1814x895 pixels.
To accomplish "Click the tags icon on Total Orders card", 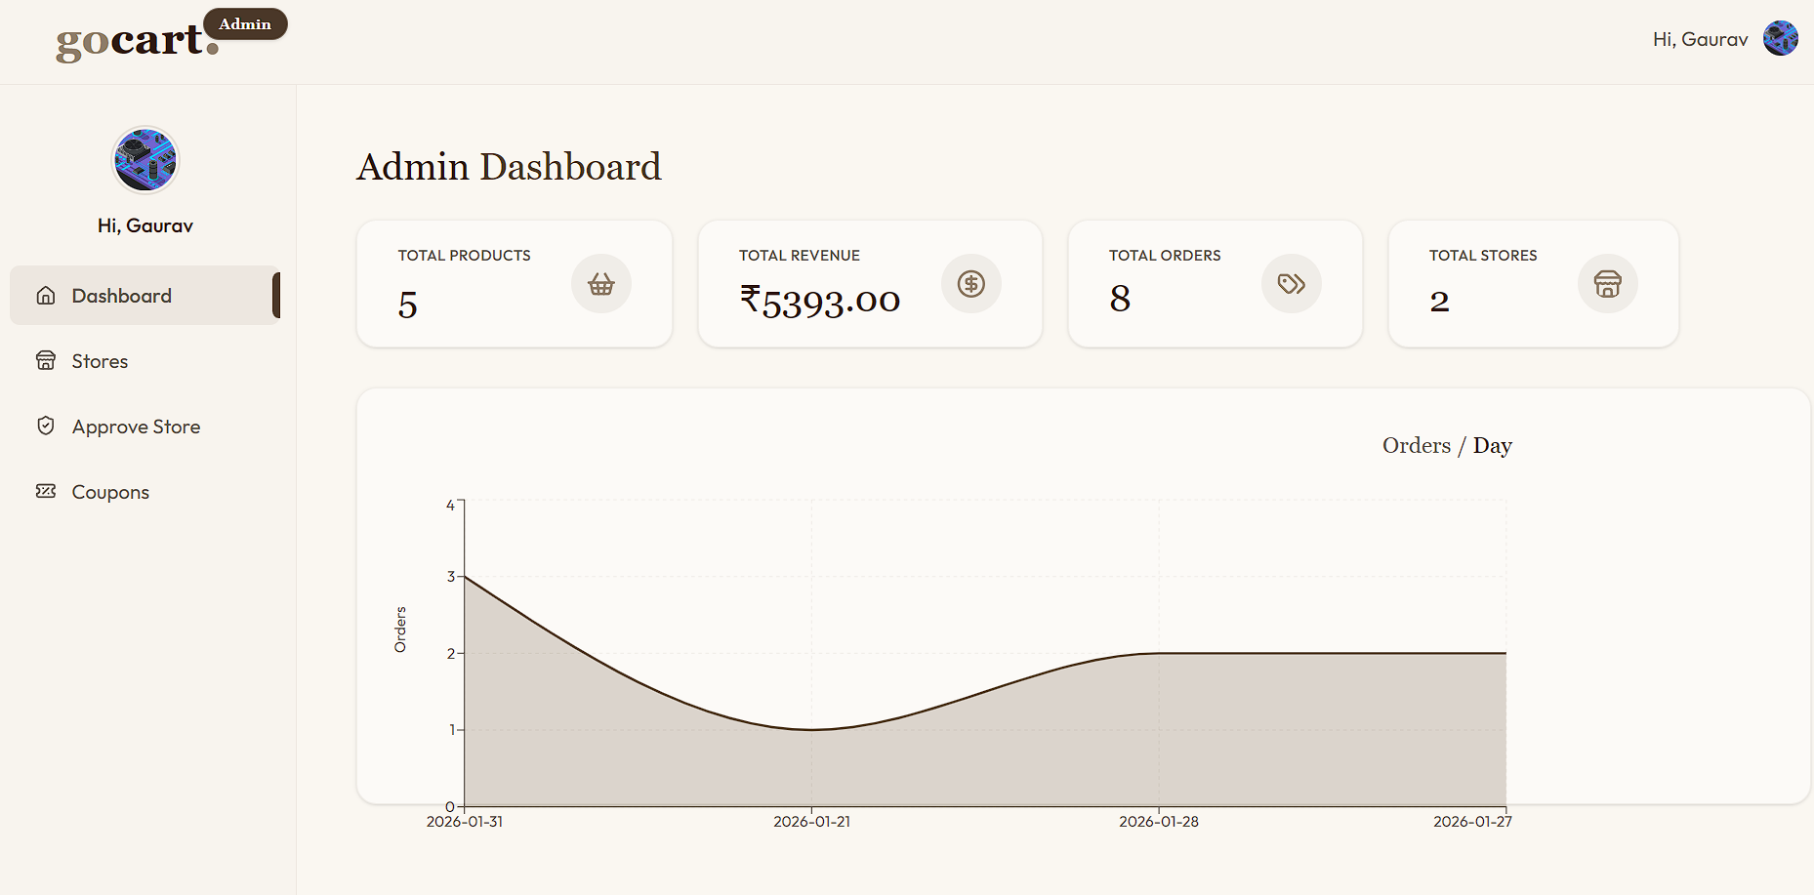I will click(1292, 284).
